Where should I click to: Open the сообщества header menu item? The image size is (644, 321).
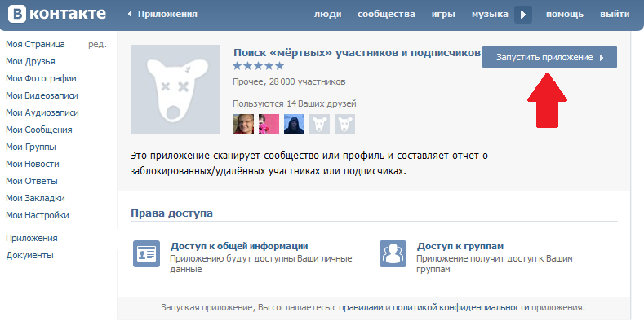tap(386, 15)
